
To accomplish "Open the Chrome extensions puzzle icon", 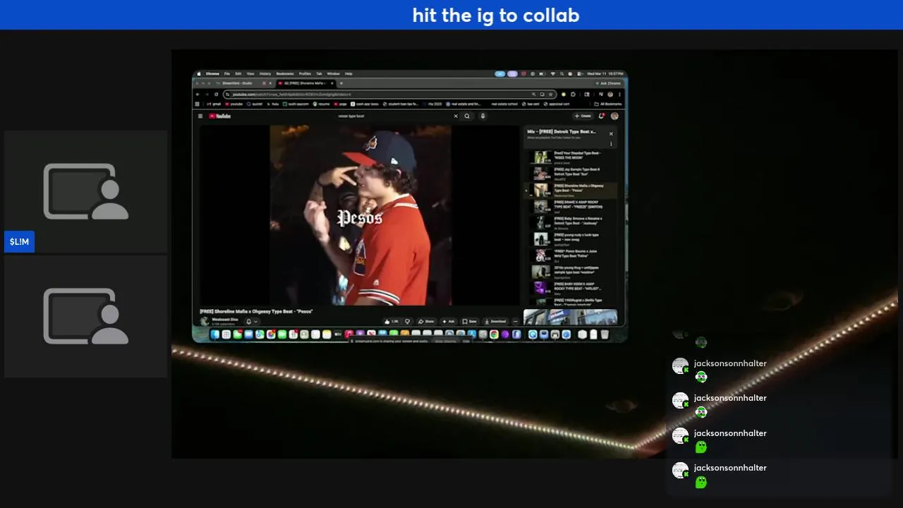I will 573,95.
